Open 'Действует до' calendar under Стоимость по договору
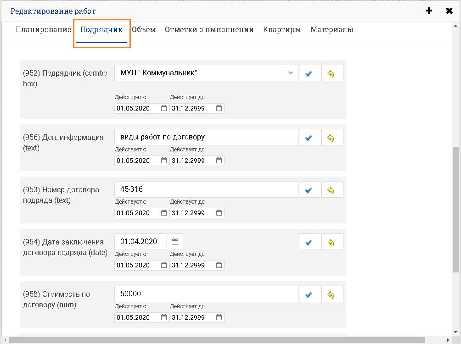The image size is (461, 344). point(219,317)
